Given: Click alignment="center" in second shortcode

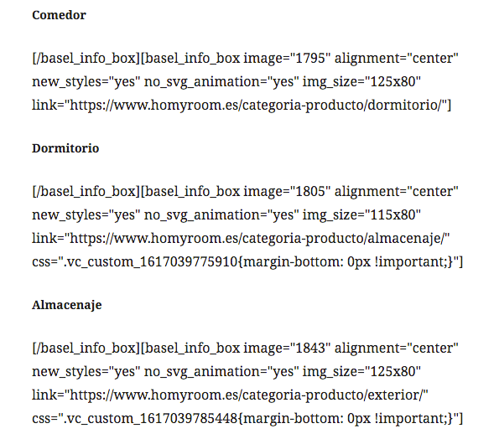Looking at the screenshot, I should 396,191.
